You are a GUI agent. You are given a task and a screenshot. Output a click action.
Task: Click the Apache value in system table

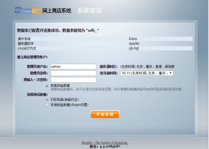[134, 43]
